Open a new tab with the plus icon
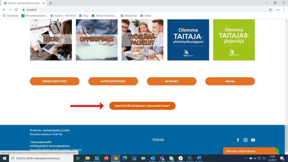This screenshot has height=162, width=288. point(51,3)
